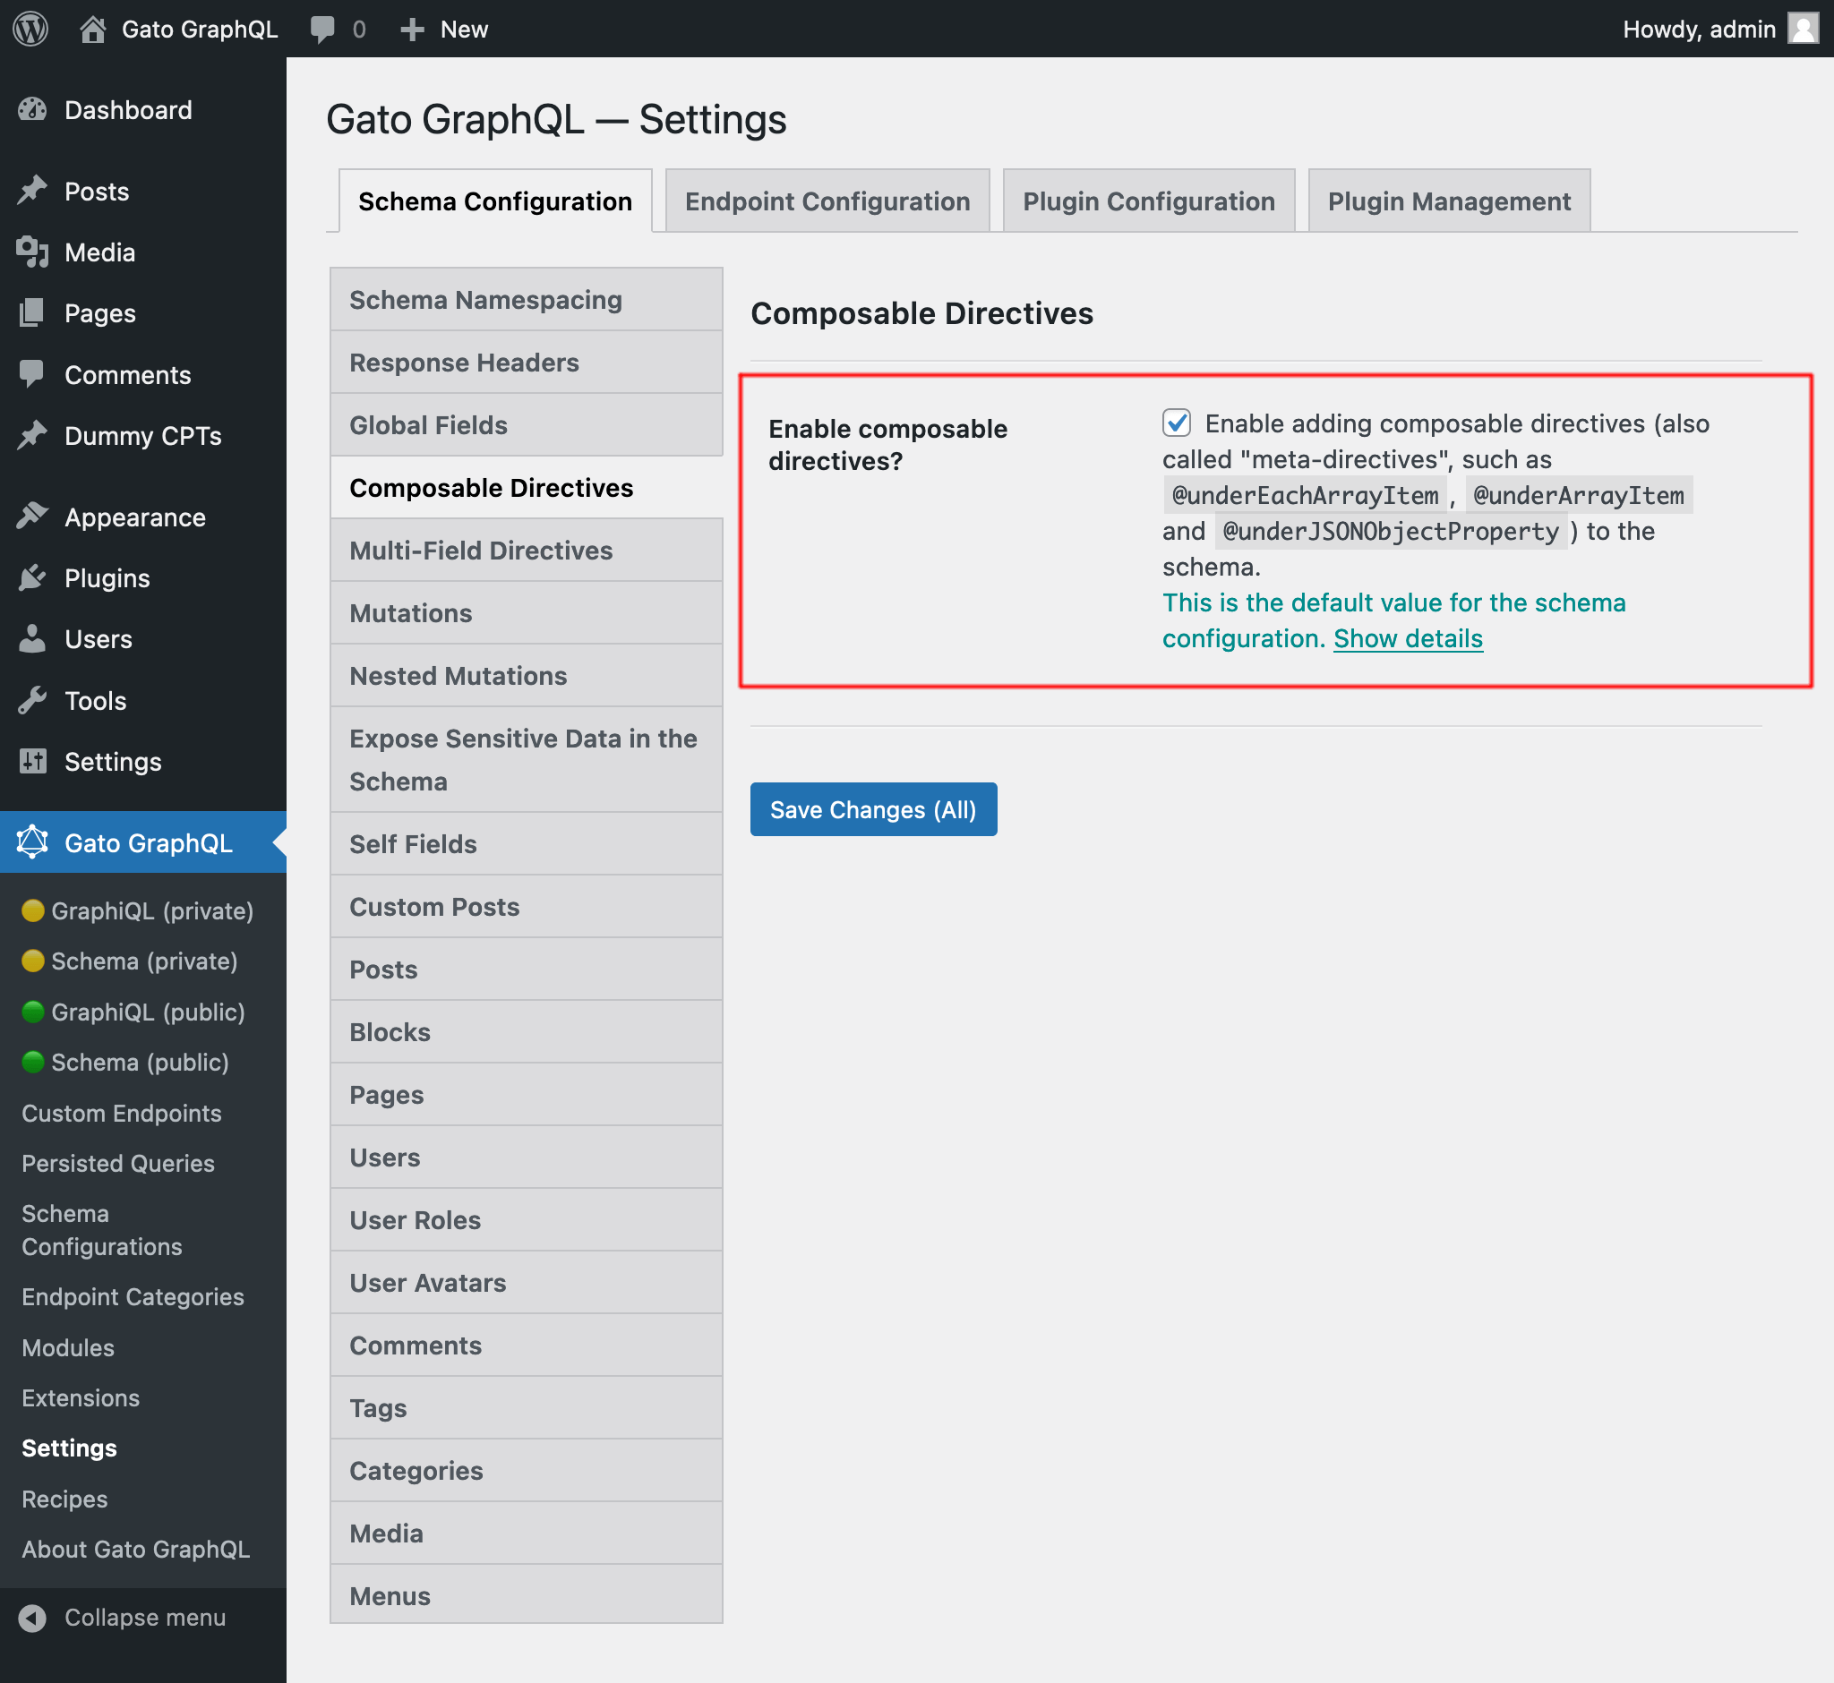Click the Plugins plug icon
The height and width of the screenshot is (1683, 1834).
pos(33,577)
